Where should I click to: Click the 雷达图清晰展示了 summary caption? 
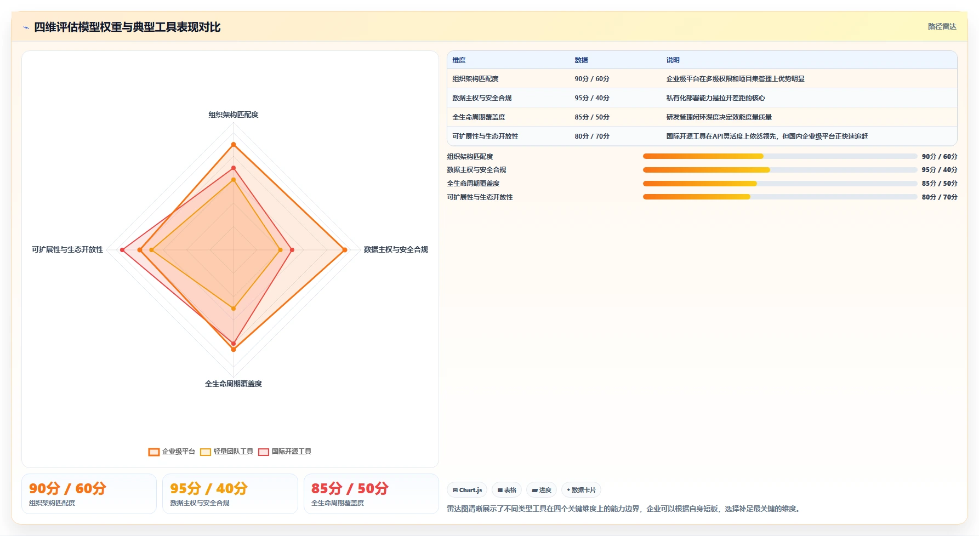click(625, 509)
